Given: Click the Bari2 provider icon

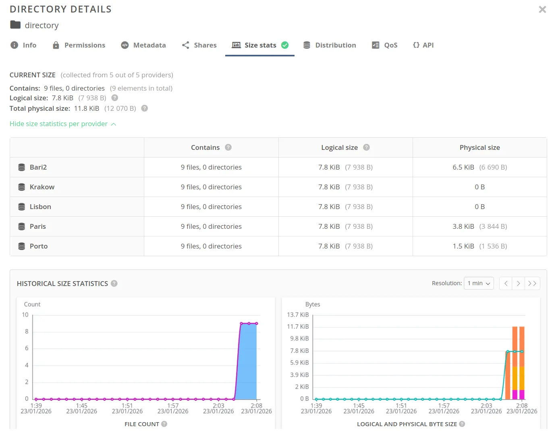Looking at the screenshot, I should 22,167.
